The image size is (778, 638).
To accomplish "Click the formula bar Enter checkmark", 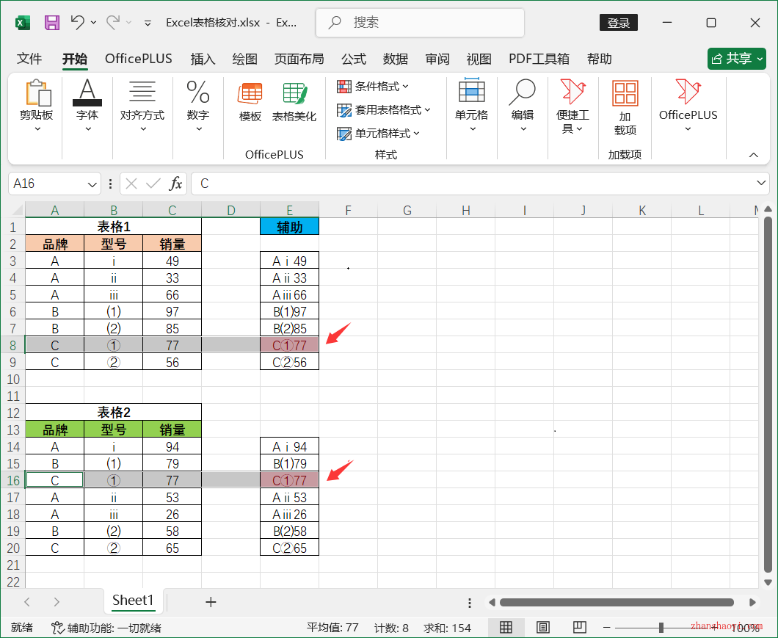I will [153, 184].
